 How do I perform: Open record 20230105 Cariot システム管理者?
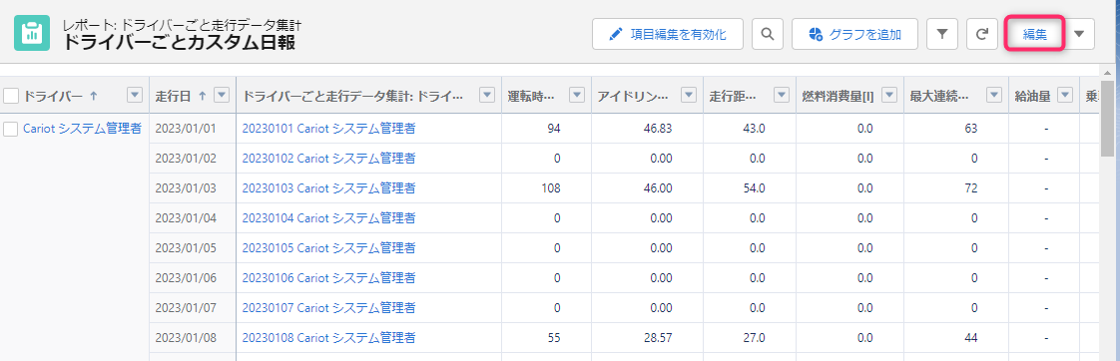[x=328, y=248]
